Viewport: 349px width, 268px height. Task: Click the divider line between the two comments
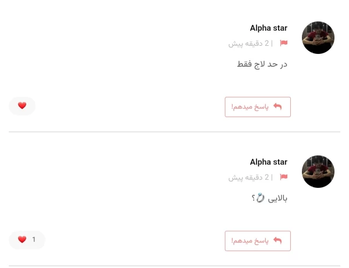(174, 132)
